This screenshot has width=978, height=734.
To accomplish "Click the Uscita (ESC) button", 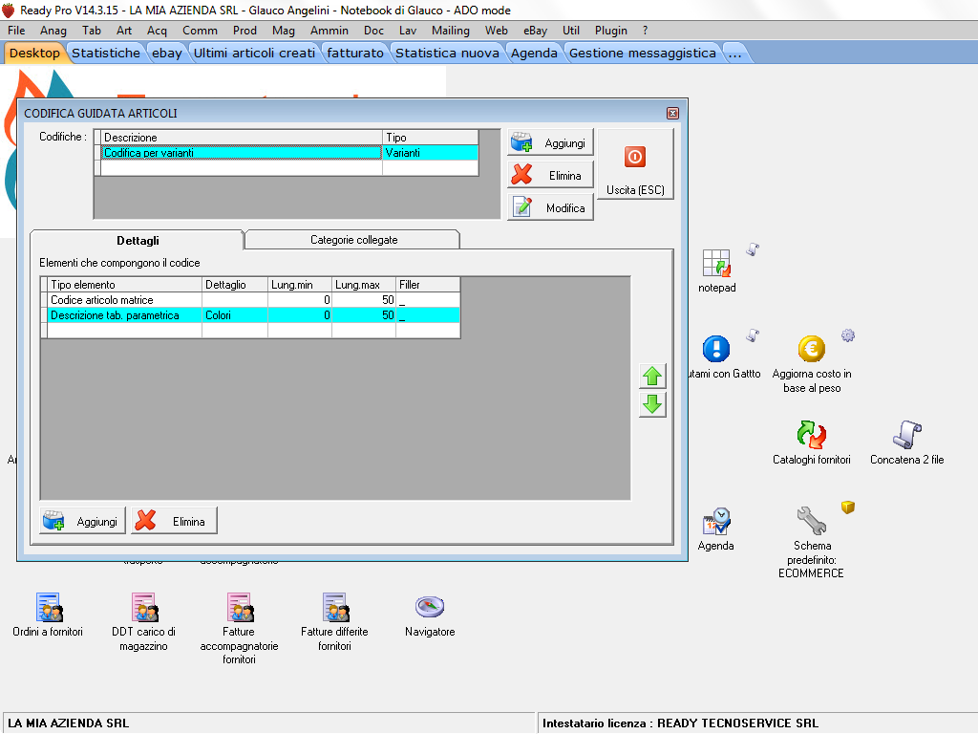I will 635,164.
